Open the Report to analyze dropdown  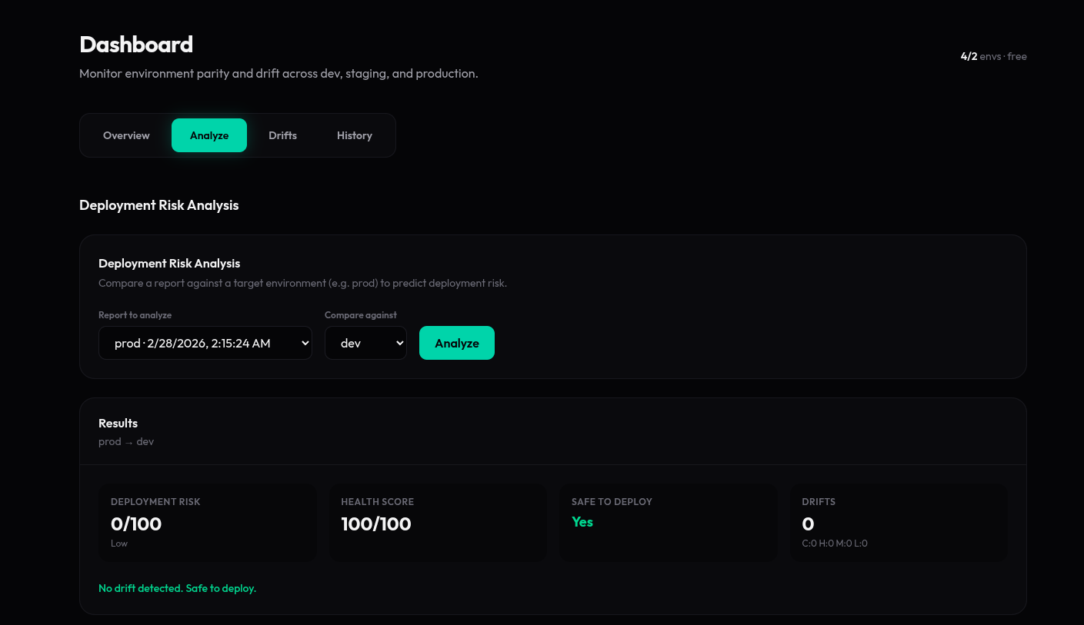click(205, 343)
